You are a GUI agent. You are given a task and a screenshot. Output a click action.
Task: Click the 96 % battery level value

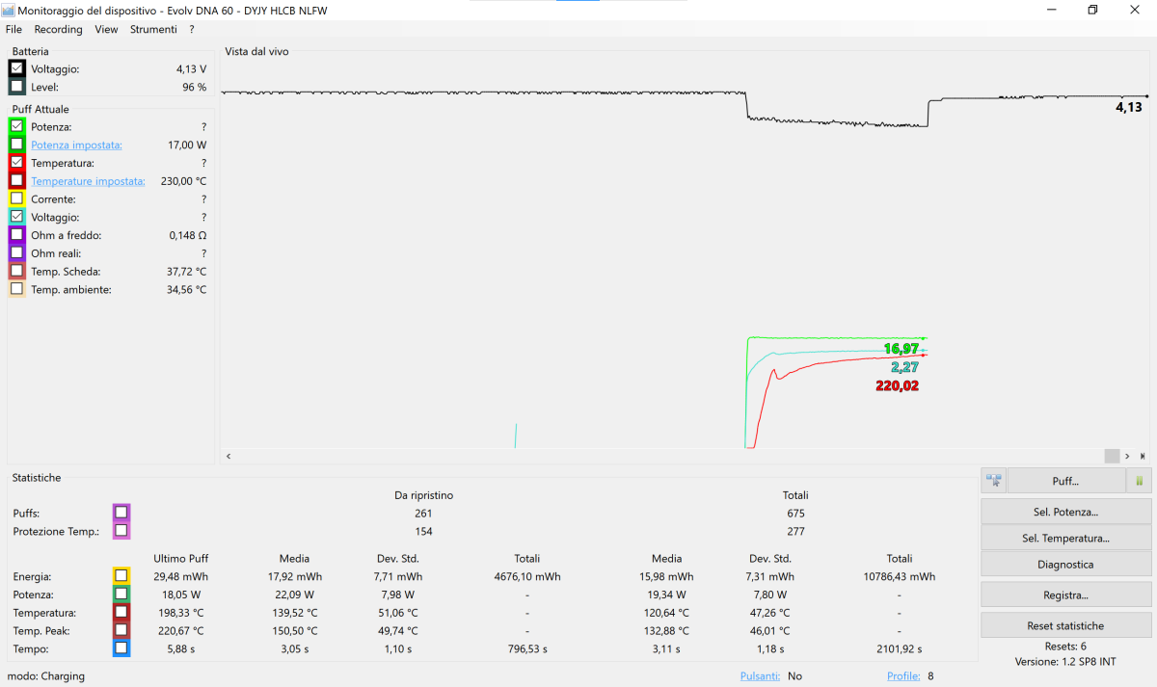point(194,87)
